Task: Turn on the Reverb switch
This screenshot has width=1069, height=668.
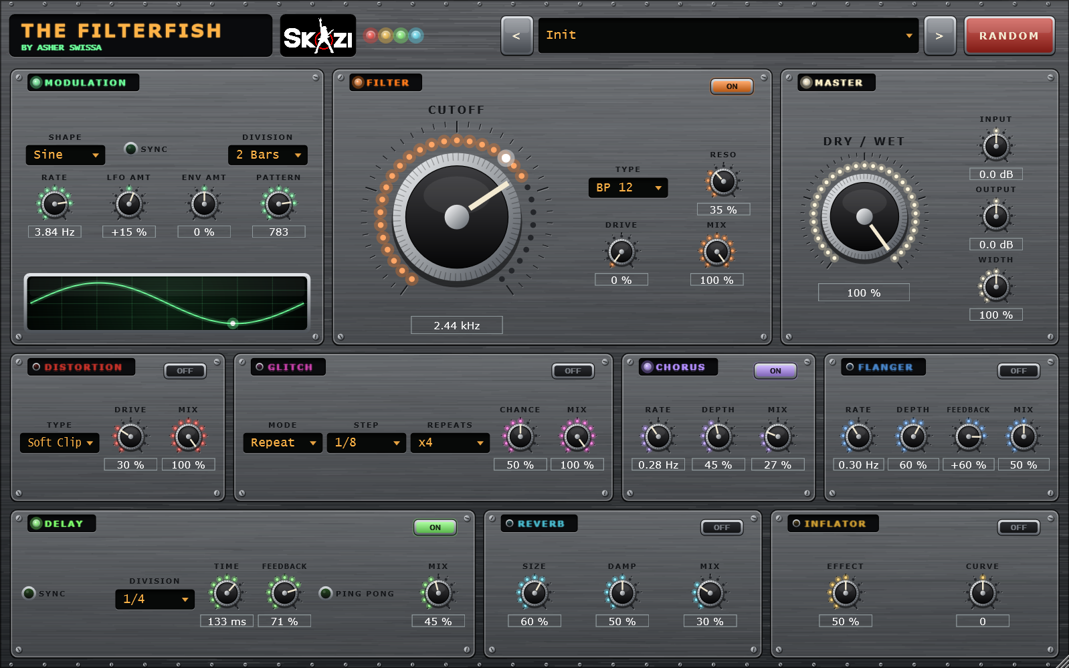Action: (x=721, y=527)
